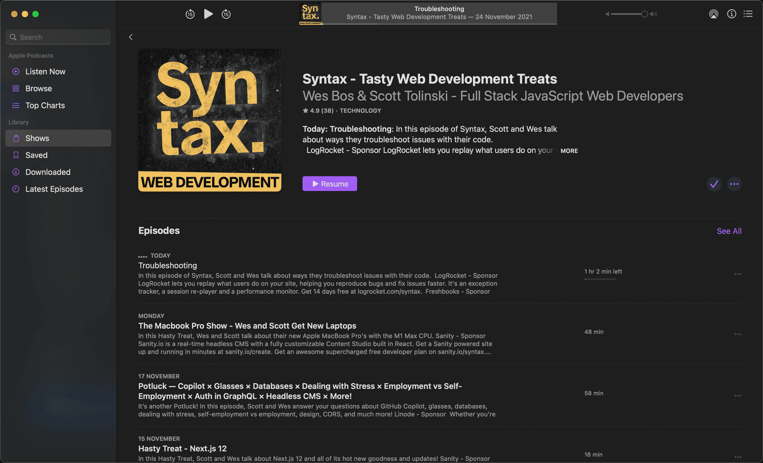The height and width of the screenshot is (463, 763).
Task: Open Downloaded in Library
Action: coord(58,172)
